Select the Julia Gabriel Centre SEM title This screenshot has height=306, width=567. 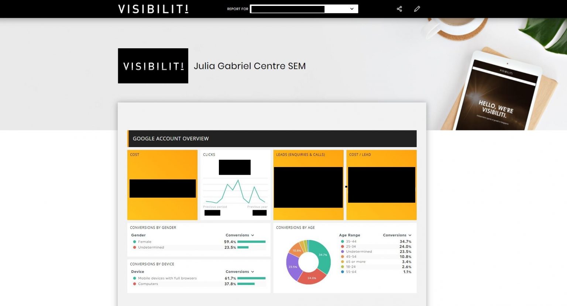tap(250, 66)
